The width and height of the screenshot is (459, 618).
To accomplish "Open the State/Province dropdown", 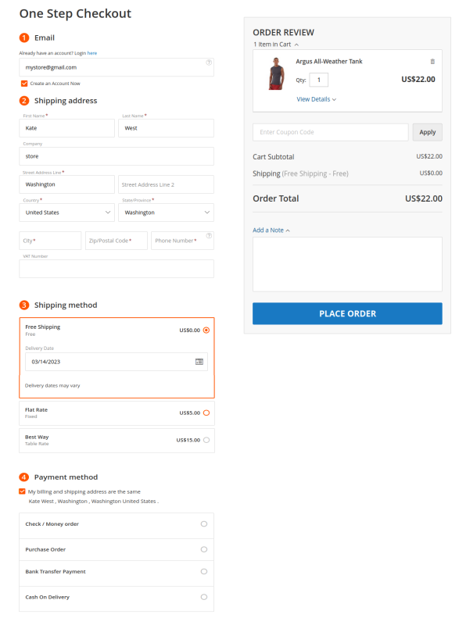I will tap(166, 213).
